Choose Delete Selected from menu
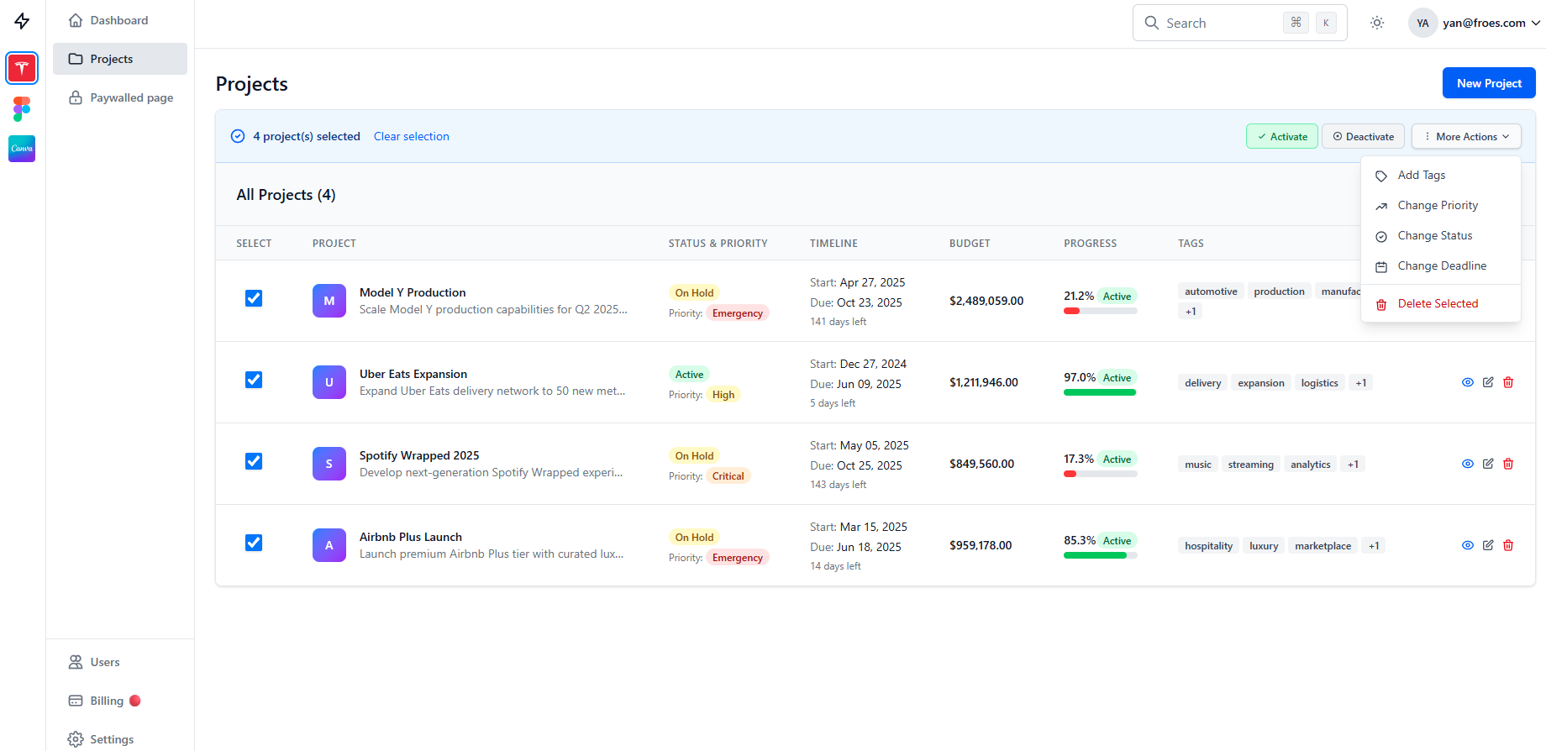The width and height of the screenshot is (1546, 751). [1441, 303]
